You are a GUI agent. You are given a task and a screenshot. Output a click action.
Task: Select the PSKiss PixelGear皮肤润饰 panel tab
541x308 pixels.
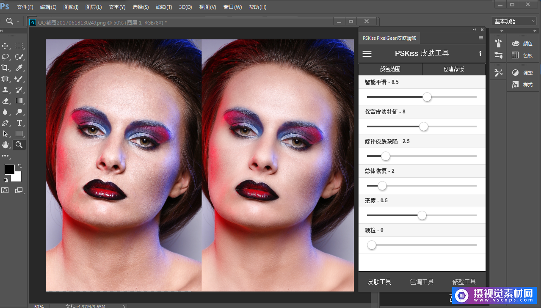pyautogui.click(x=389, y=38)
